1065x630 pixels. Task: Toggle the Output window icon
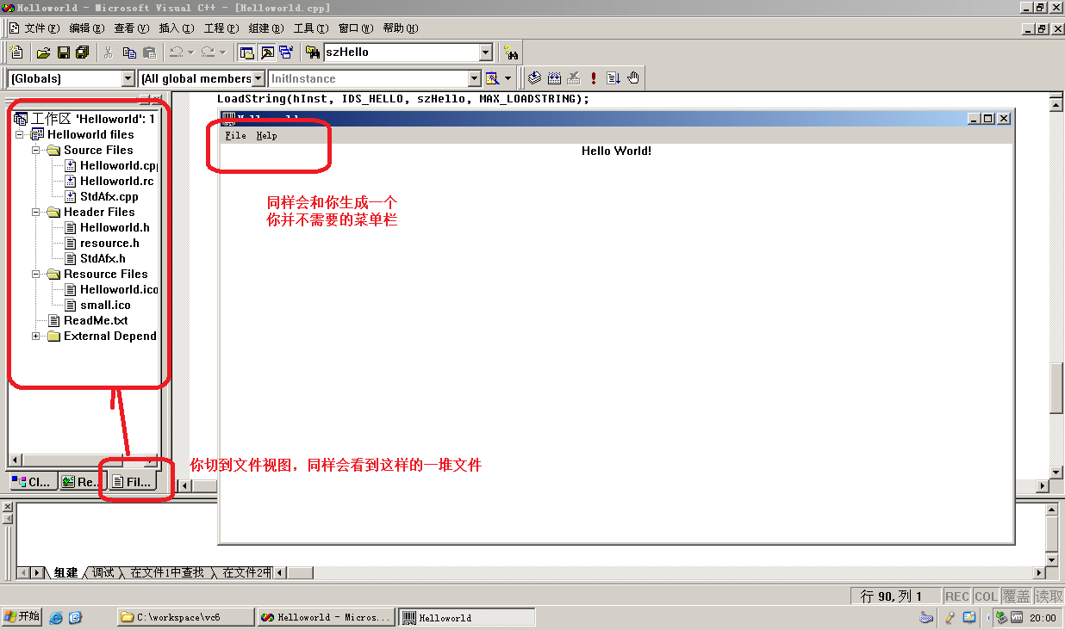pos(267,52)
